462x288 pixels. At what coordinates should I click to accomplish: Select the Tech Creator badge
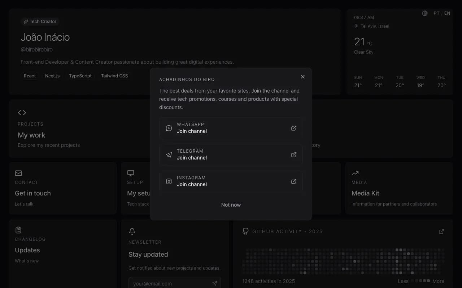[40, 21]
